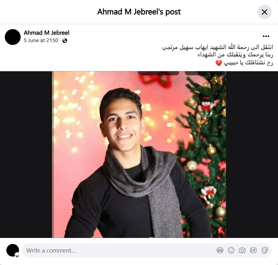Viewport: 278px width, 265px height.
Task: Attach a photo using the camera icon
Action: coord(242,250)
